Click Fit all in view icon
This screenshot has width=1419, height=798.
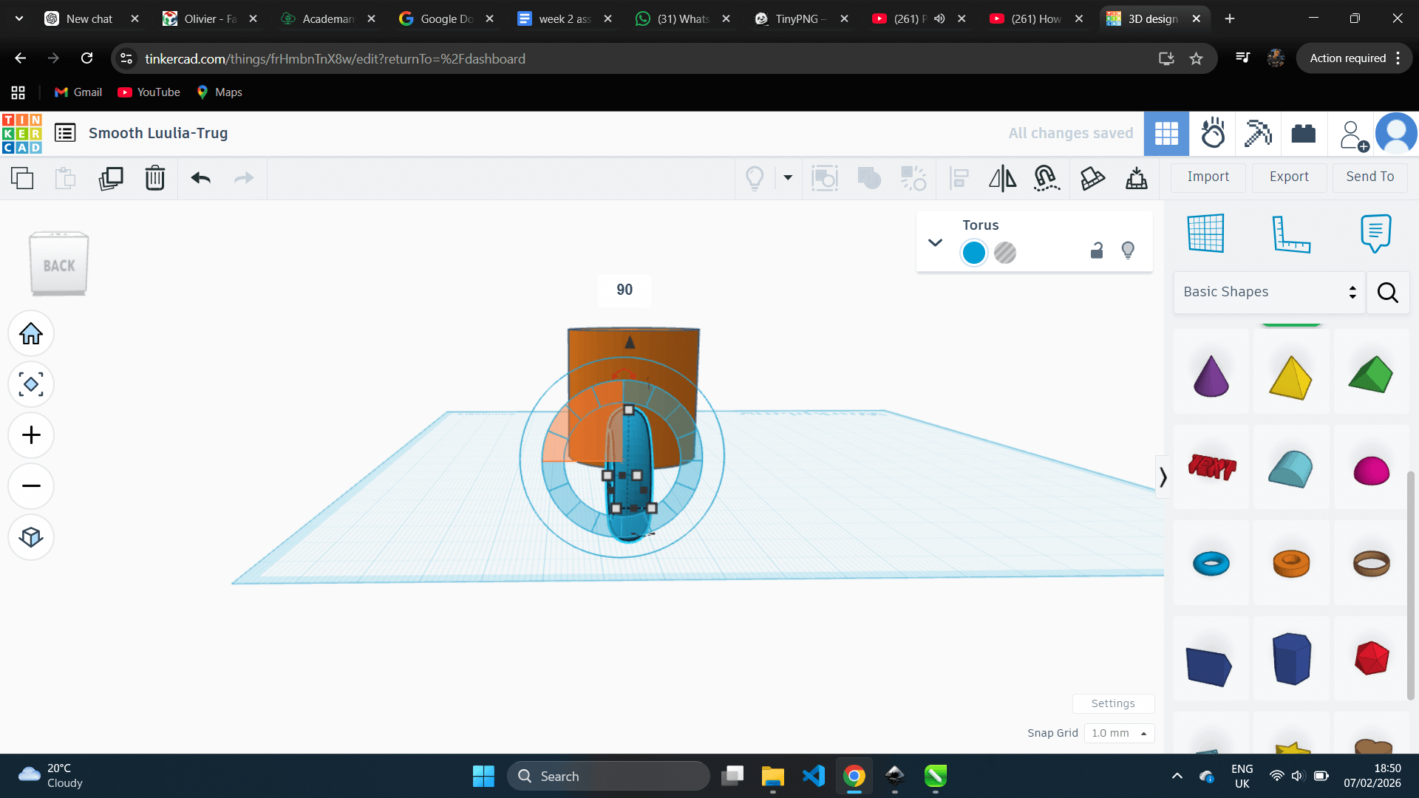click(31, 384)
